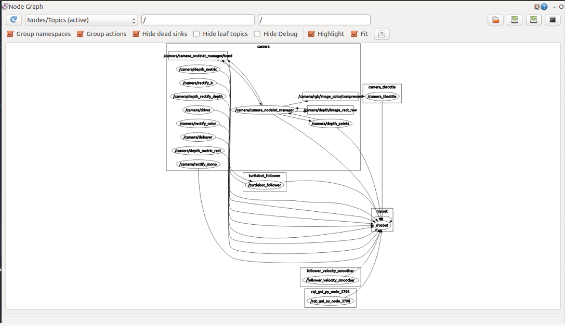This screenshot has width=565, height=326.
Task: Select the /camera/depth_metric_rect node
Action: point(198,151)
